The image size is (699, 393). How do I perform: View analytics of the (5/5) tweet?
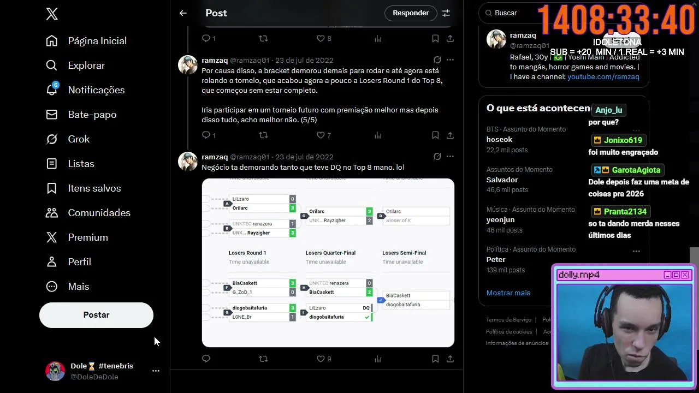coord(378,135)
